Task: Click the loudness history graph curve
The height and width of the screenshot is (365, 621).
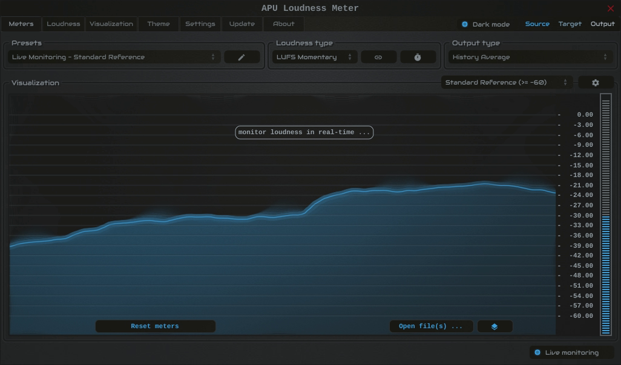Action: 283,216
